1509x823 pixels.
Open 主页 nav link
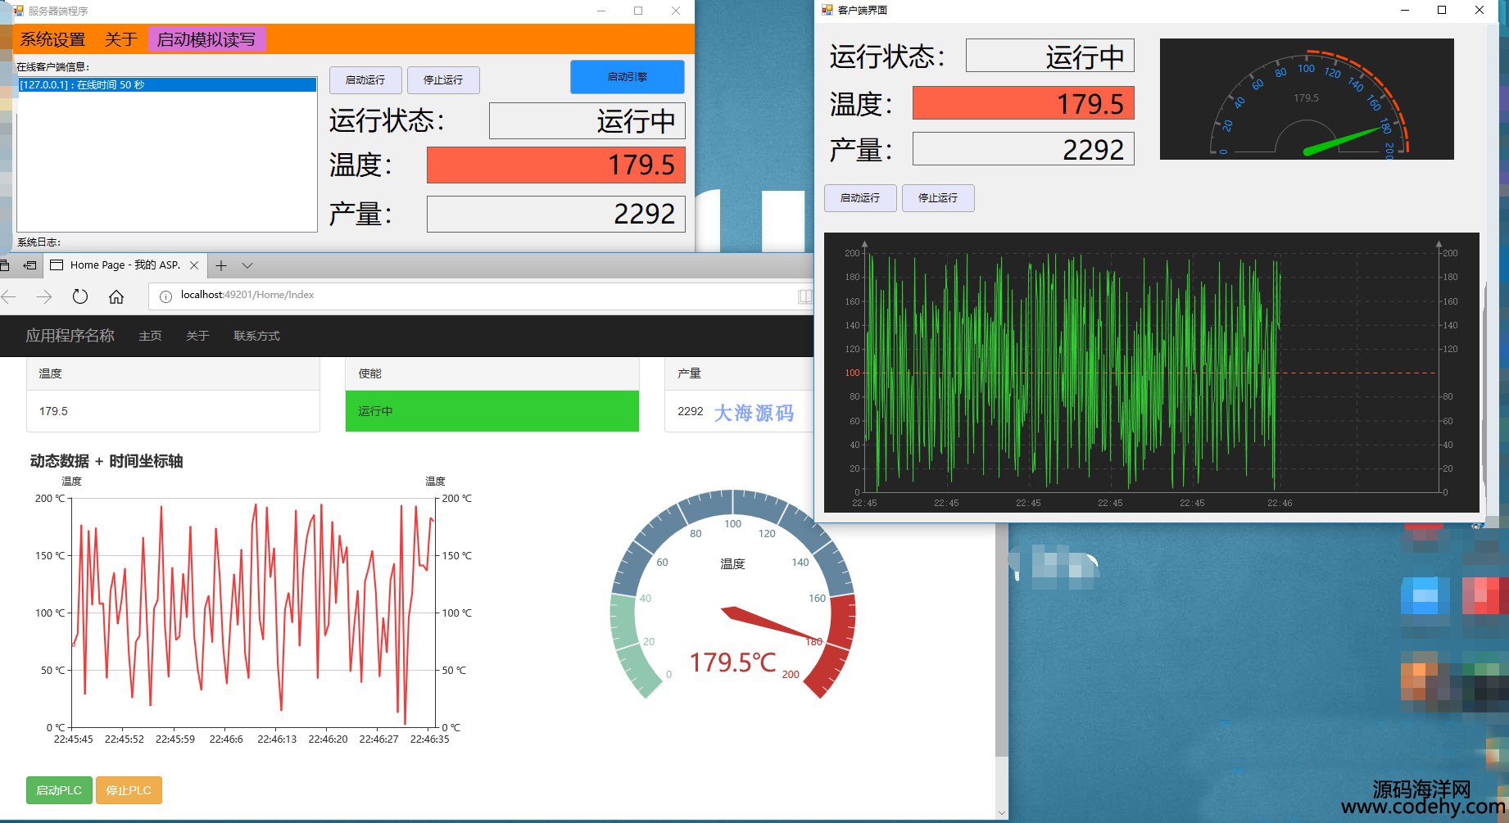point(150,336)
